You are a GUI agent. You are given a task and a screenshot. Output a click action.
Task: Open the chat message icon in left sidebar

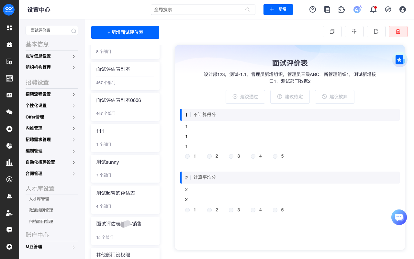9,230
